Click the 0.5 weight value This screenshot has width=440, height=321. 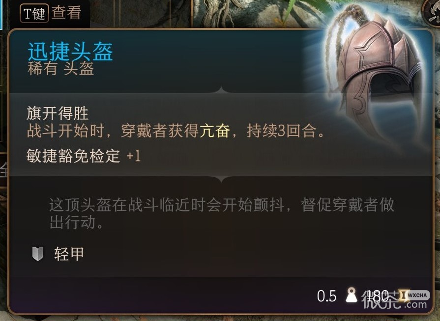326,296
